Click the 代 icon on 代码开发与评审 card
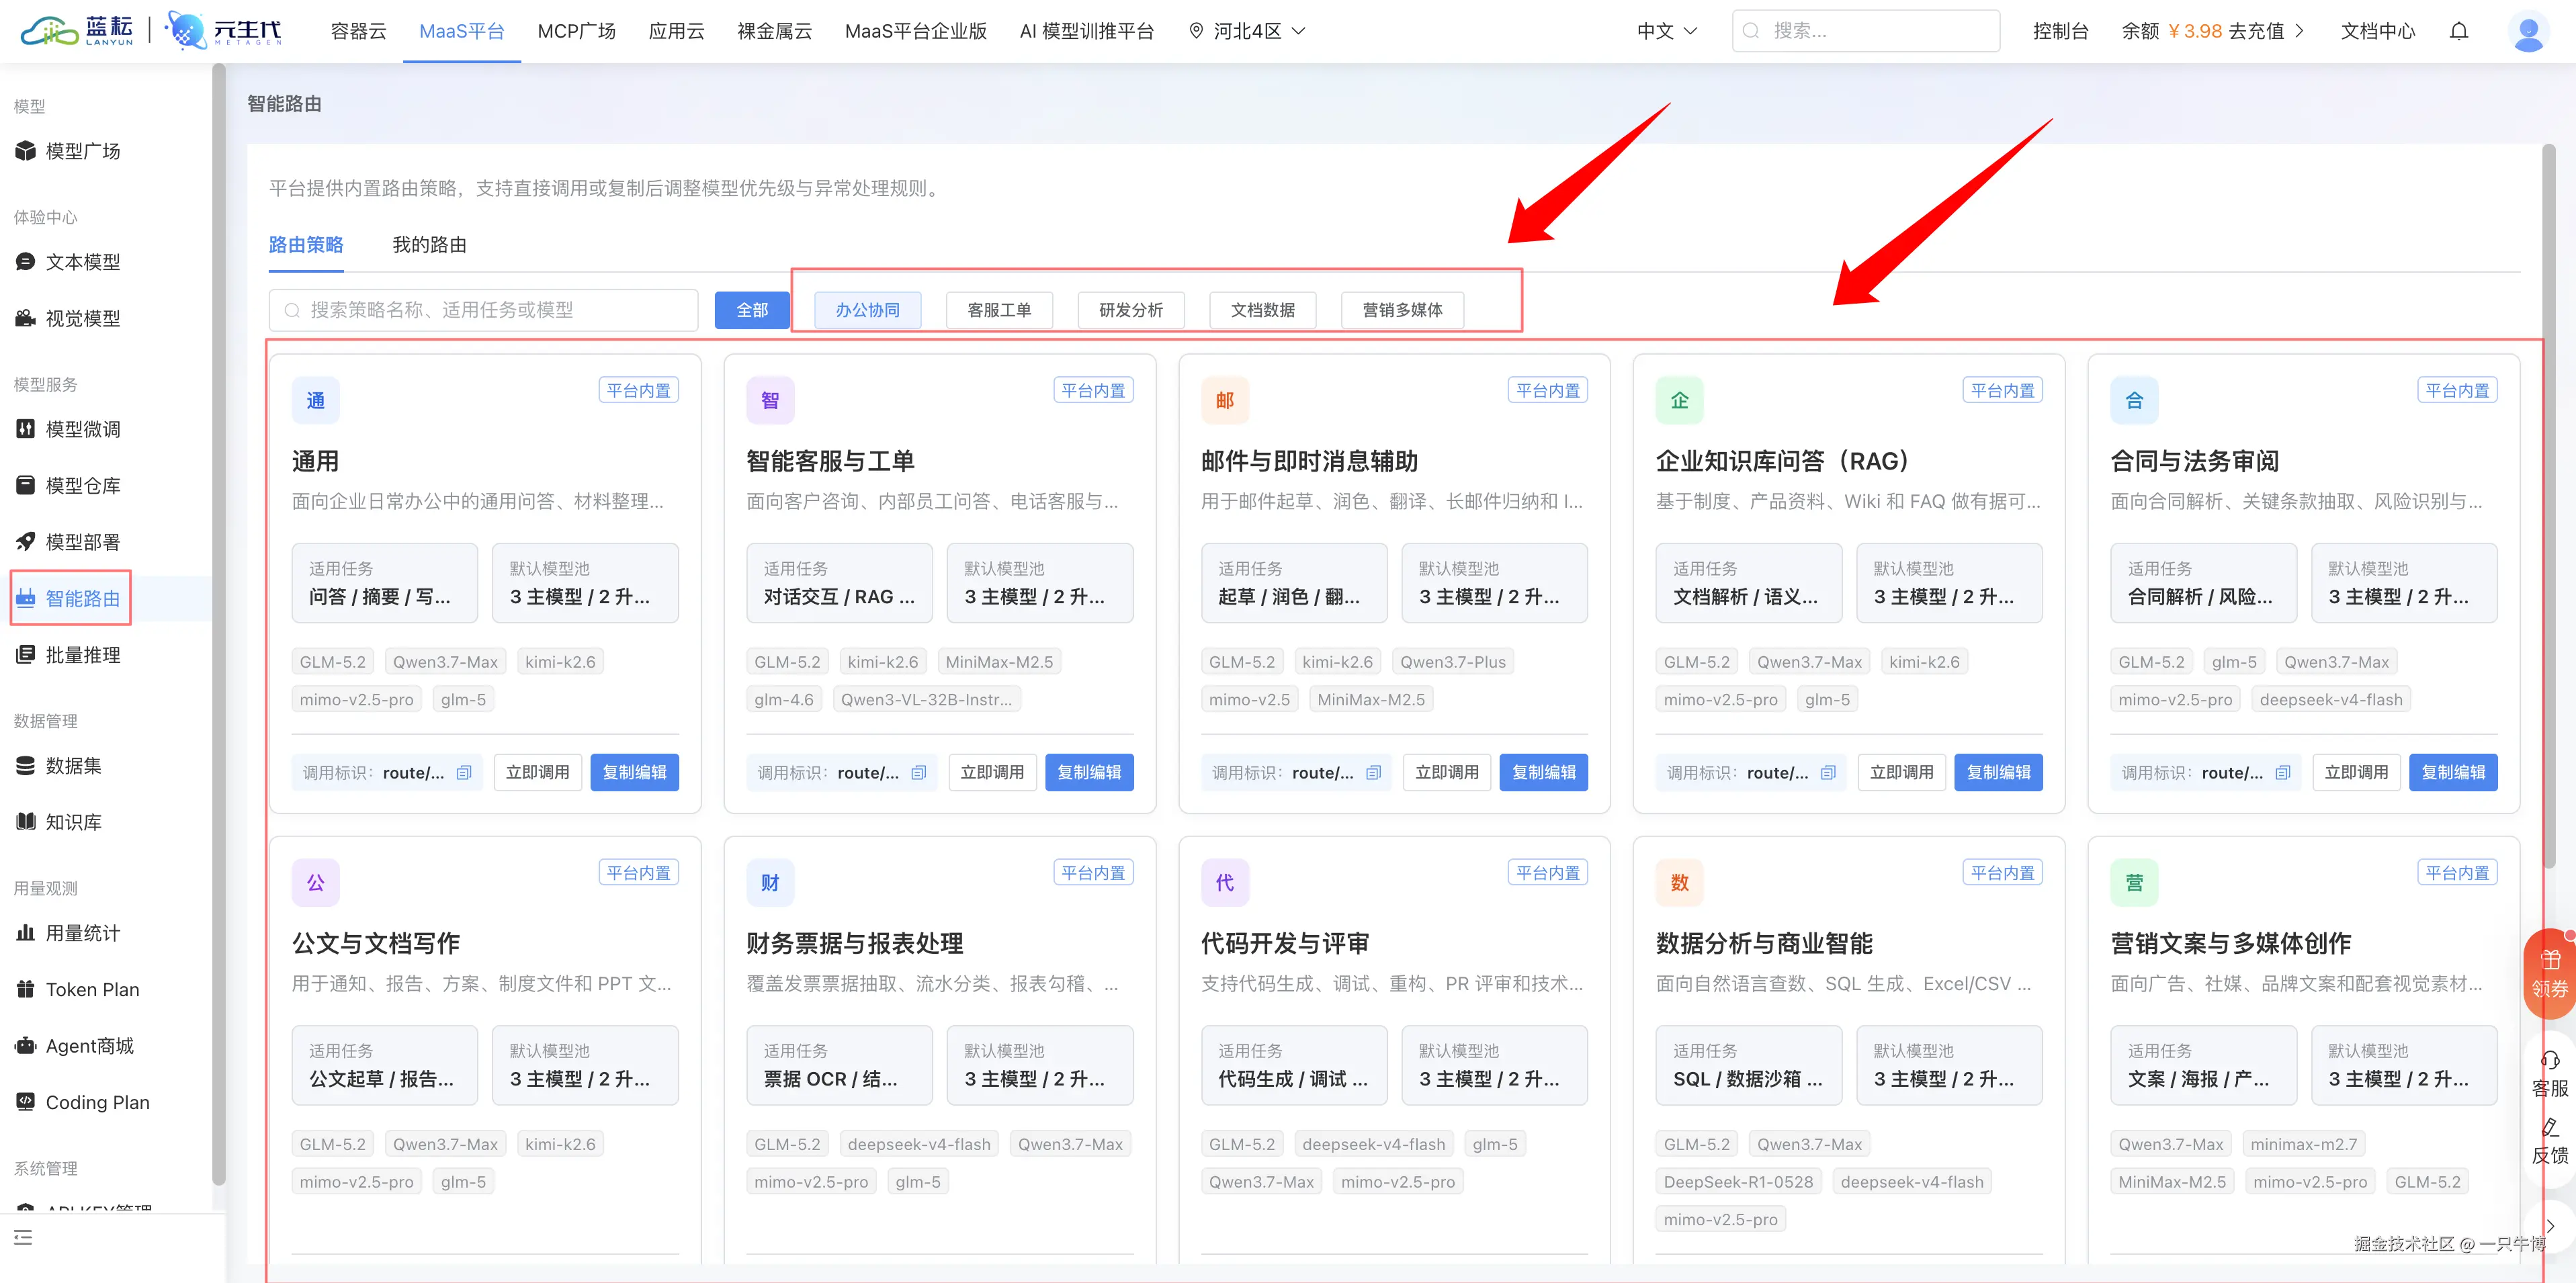2576x1283 pixels. tap(1225, 883)
